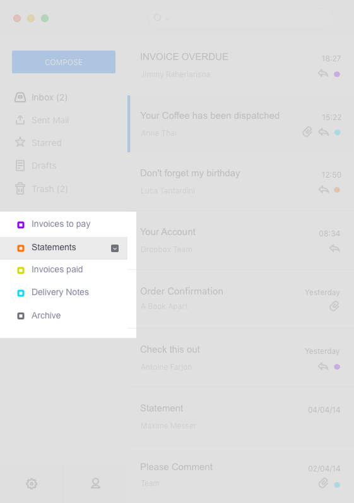Open Your Coffee has been dispatched email

coord(241,124)
